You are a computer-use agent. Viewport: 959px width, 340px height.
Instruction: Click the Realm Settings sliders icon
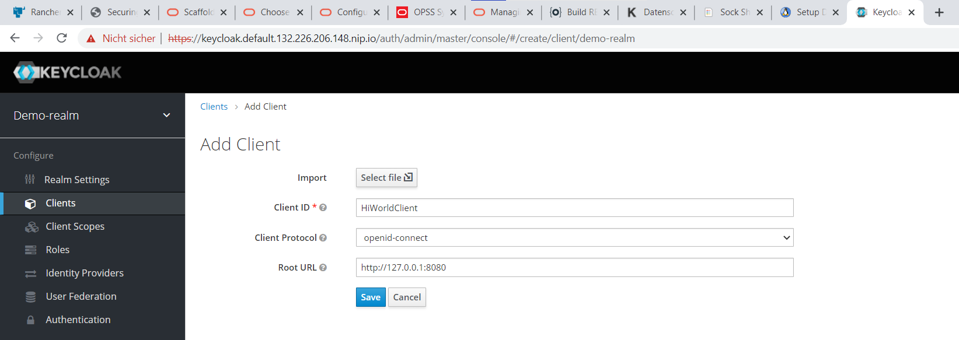[30, 179]
